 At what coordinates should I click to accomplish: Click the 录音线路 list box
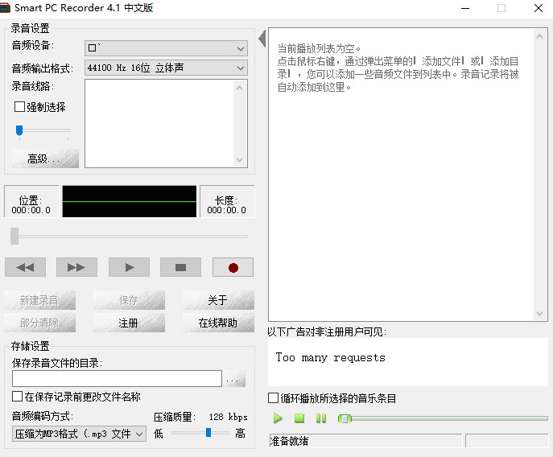point(166,123)
